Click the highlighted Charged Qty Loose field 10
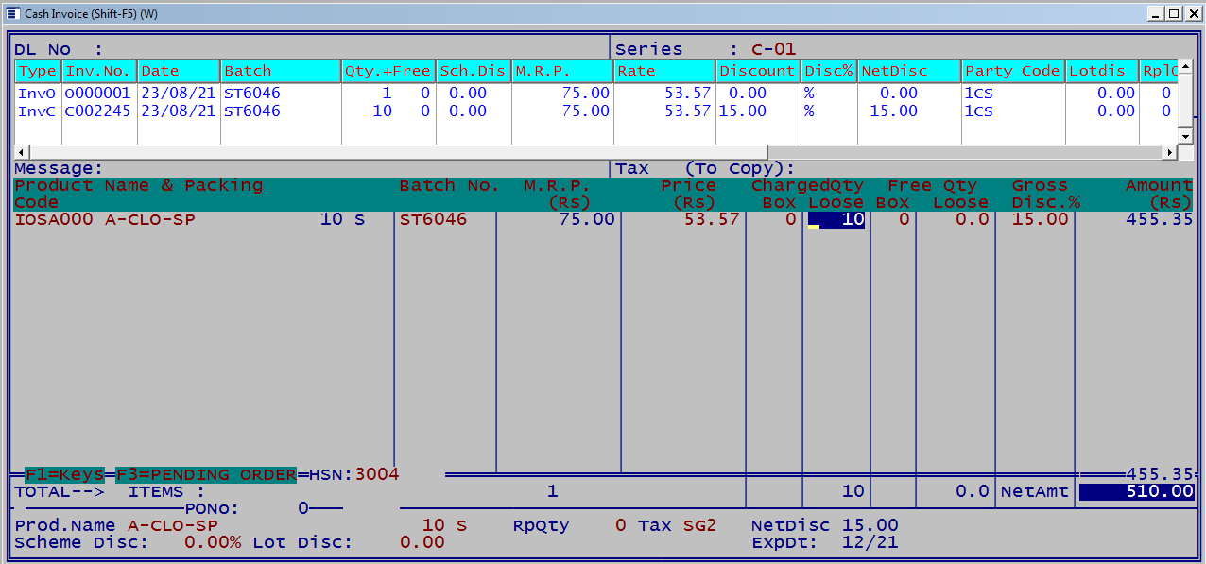Screen dimensions: 1206x564 tap(835, 219)
